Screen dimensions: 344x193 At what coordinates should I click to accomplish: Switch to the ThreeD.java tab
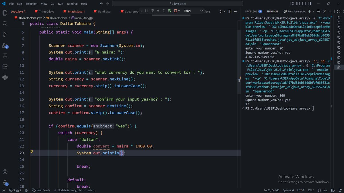44,11
